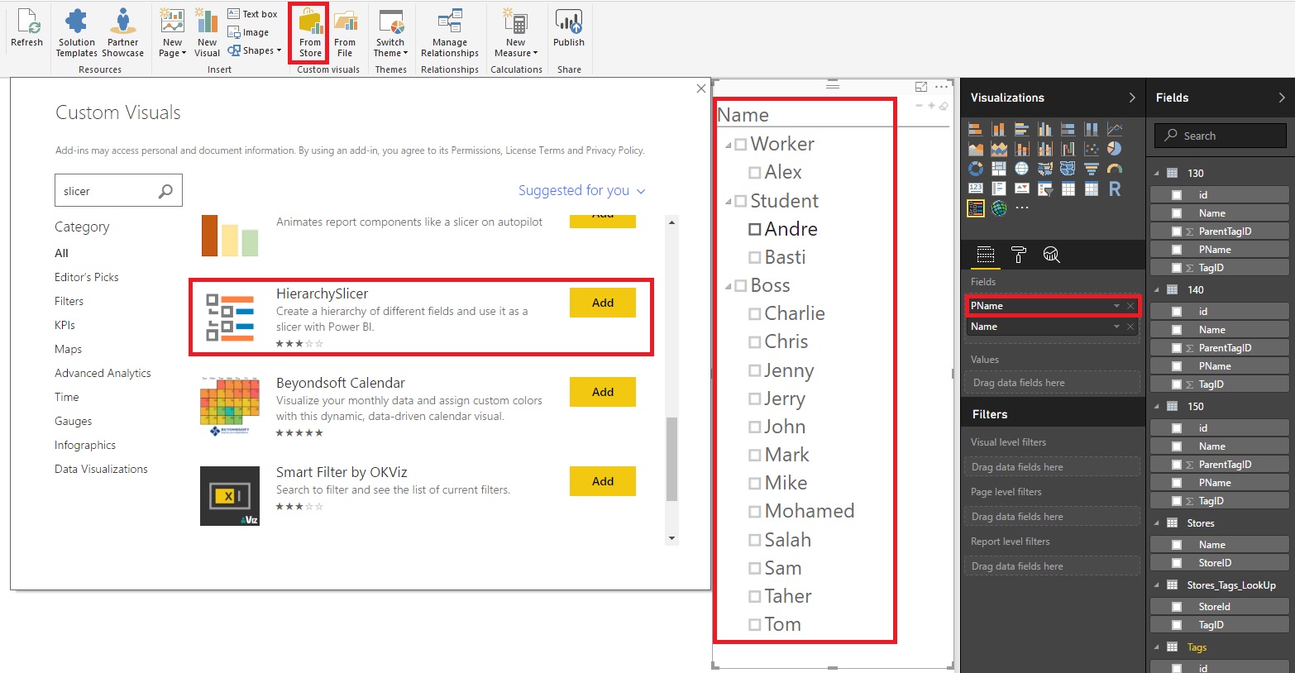
Task: Open the Analytics magnifier tab
Action: click(1051, 255)
